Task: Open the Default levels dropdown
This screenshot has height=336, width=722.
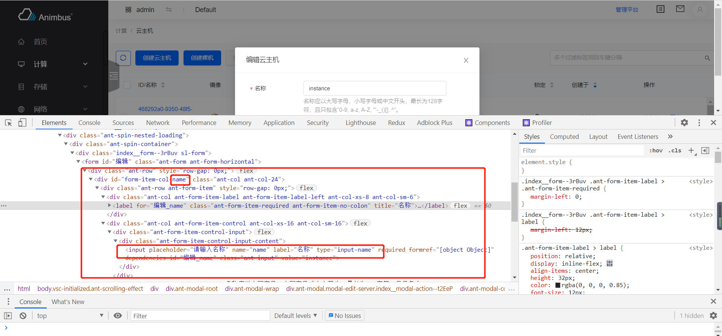Action: (296, 316)
